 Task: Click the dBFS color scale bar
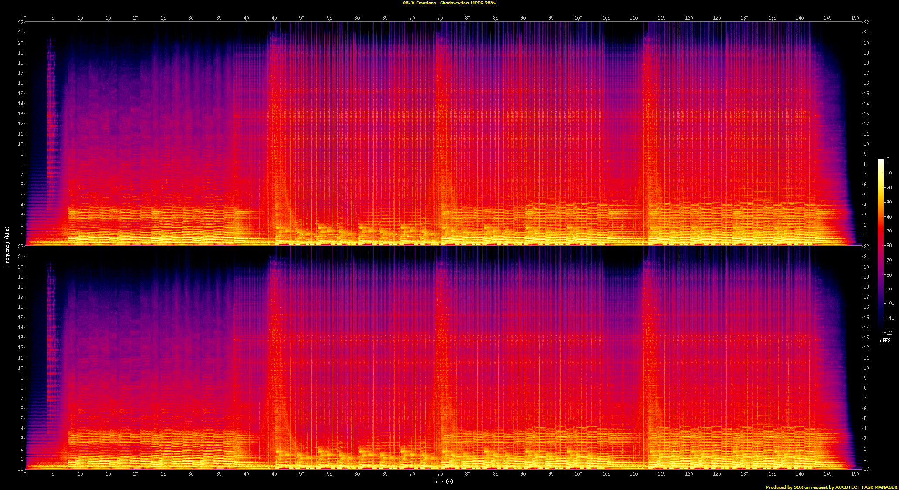click(880, 246)
